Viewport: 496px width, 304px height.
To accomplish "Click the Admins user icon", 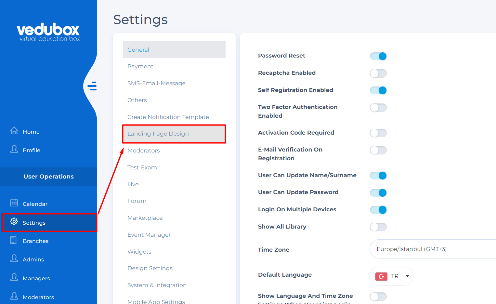I will (14, 258).
